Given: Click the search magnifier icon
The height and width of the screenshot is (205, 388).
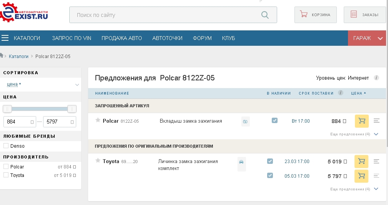Looking at the screenshot, I should (265, 15).
